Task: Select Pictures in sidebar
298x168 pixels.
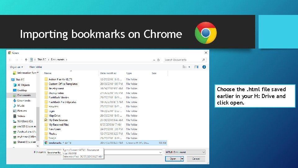Action: (22, 111)
